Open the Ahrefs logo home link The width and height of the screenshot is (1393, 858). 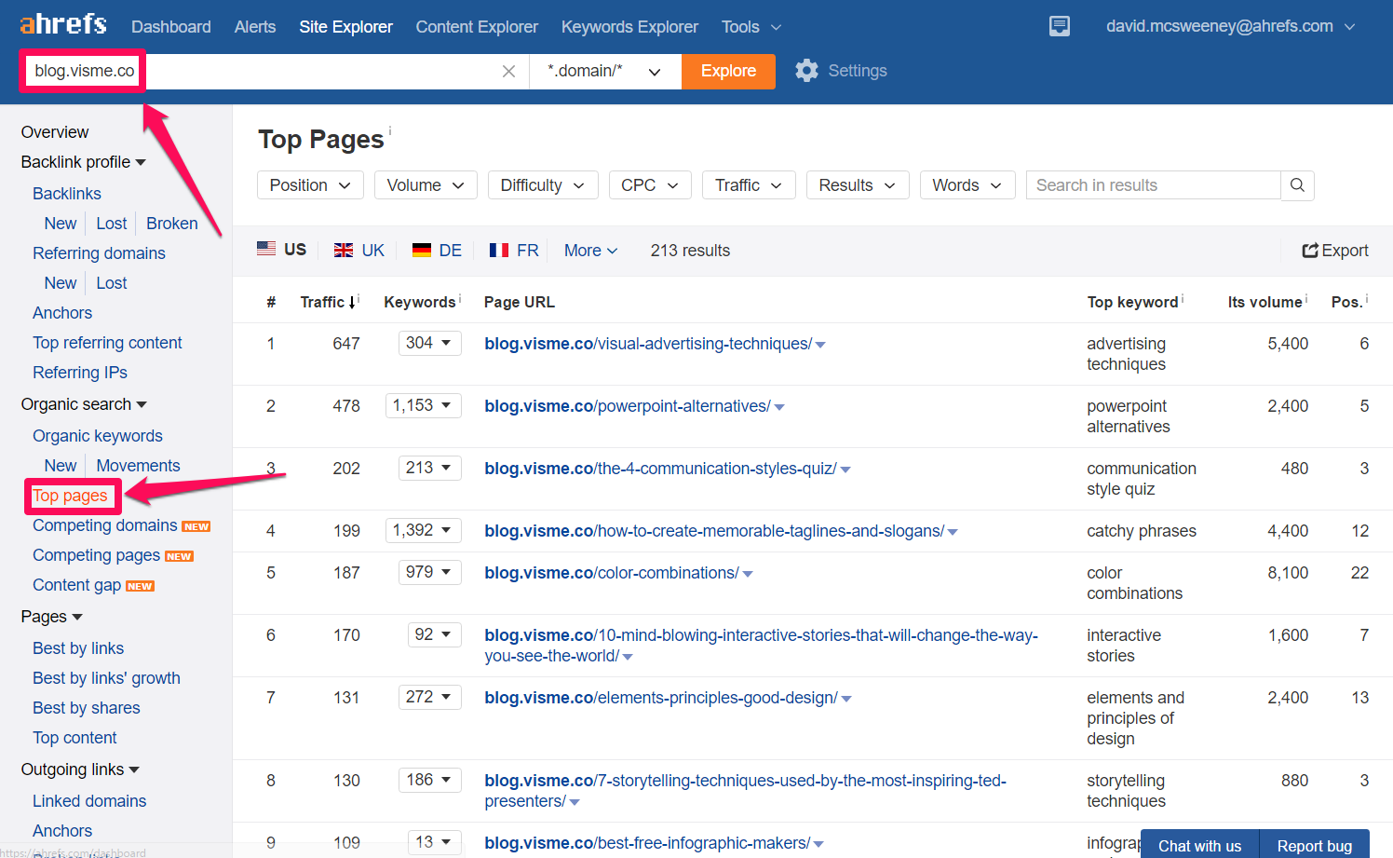(63, 24)
